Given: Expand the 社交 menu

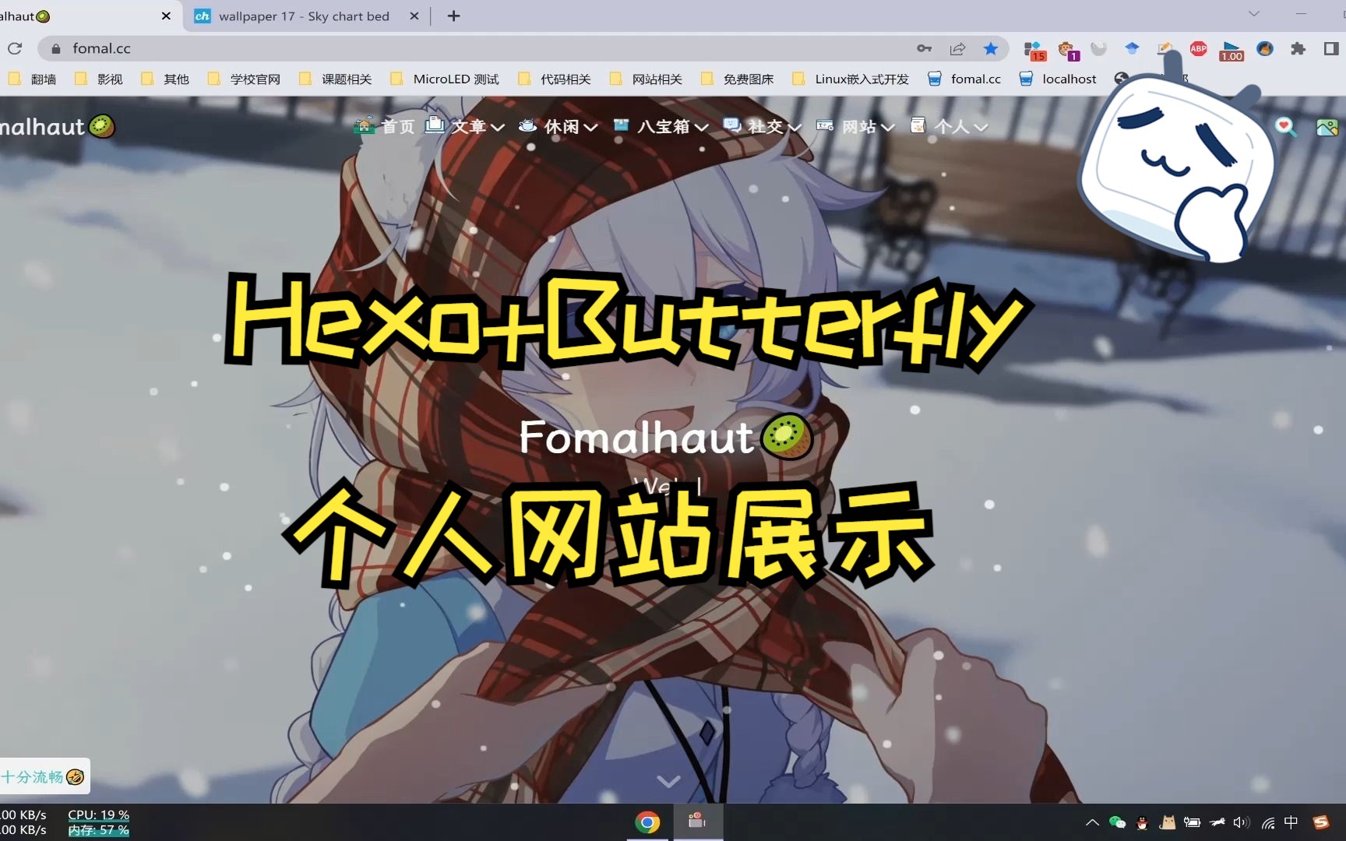Looking at the screenshot, I should tap(763, 126).
